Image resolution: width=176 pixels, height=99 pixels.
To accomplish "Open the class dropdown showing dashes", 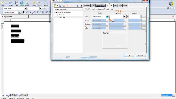I will click(x=40, y=9).
